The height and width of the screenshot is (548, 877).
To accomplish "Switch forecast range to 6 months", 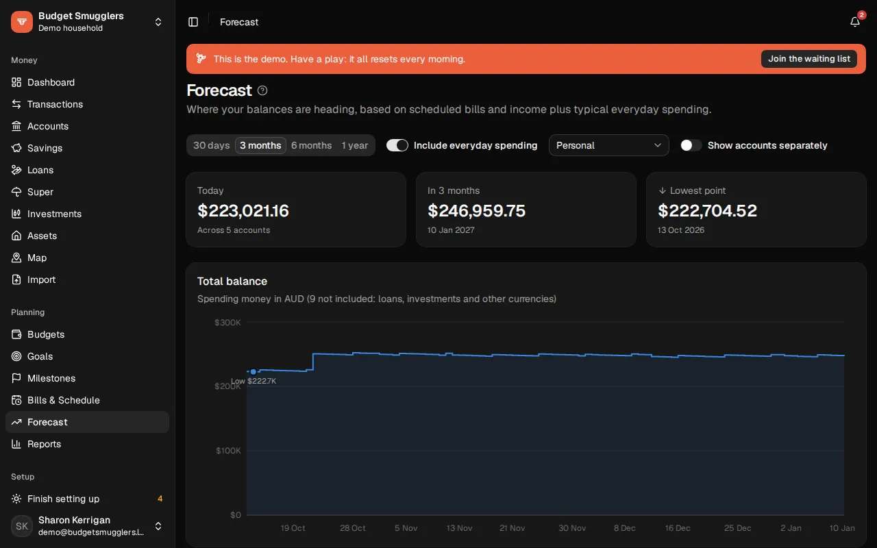I will pos(311,145).
